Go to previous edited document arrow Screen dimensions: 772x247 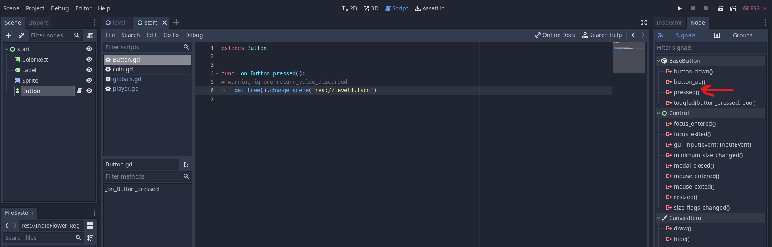click(x=633, y=35)
